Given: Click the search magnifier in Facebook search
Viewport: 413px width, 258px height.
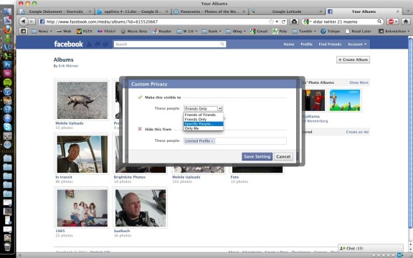Looking at the screenshot, I should [x=222, y=44].
